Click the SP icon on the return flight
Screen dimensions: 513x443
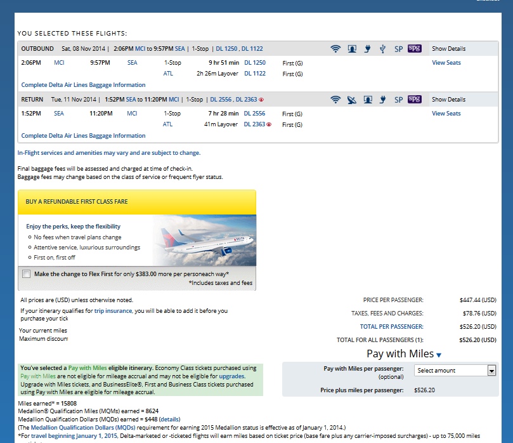tap(398, 100)
